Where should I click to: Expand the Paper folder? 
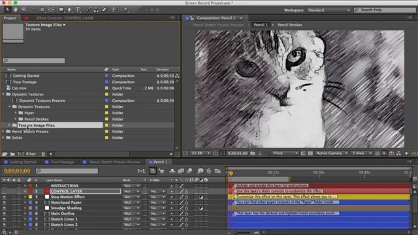click(16, 113)
